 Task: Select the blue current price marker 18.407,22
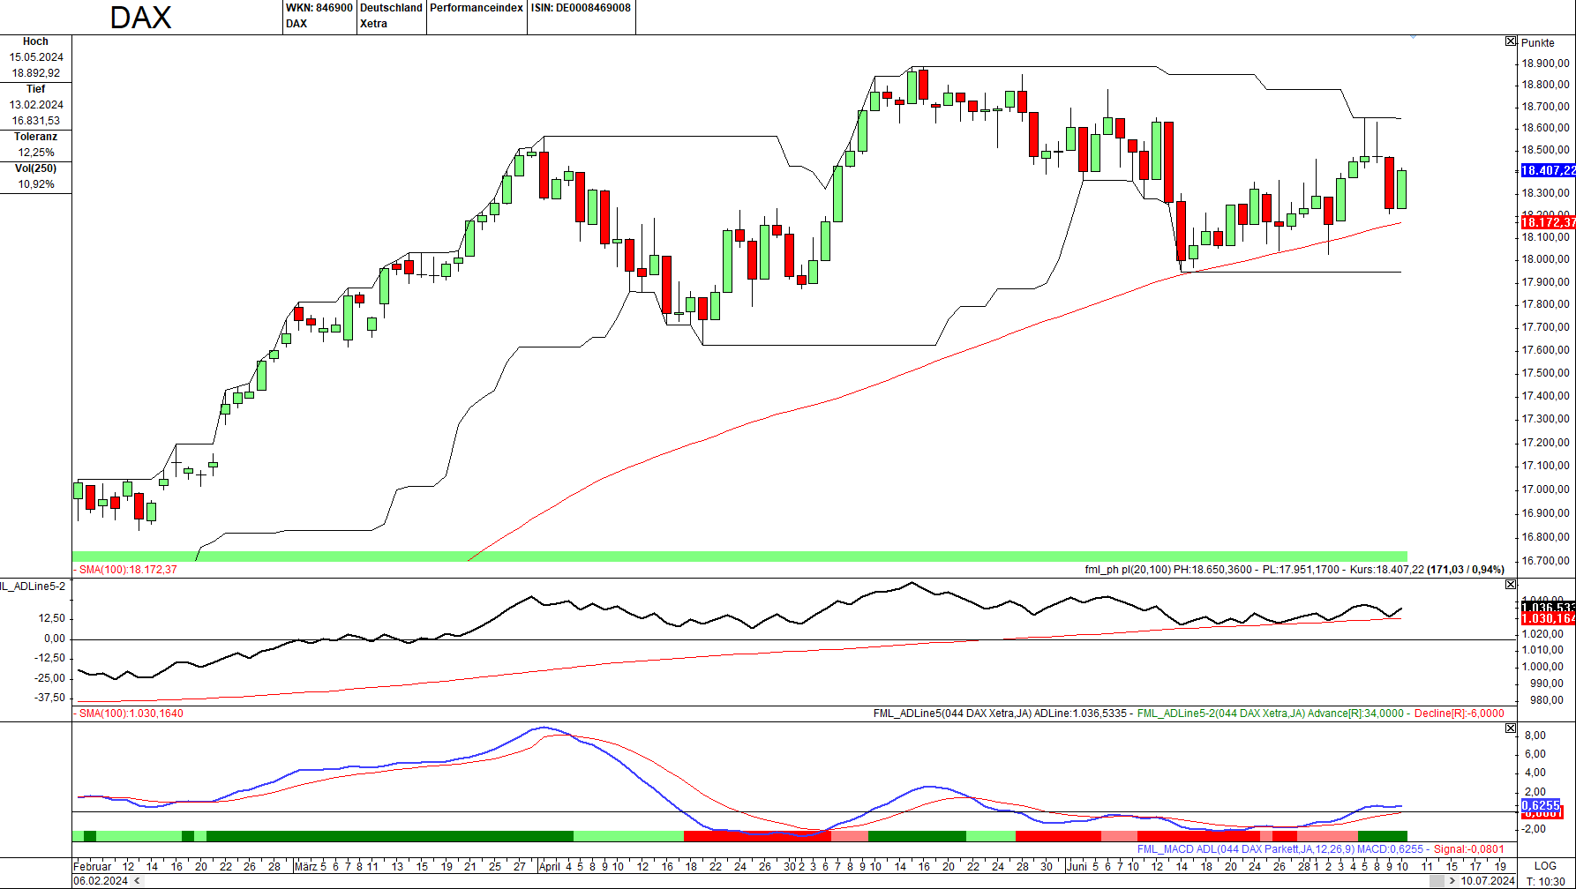[x=1547, y=170]
